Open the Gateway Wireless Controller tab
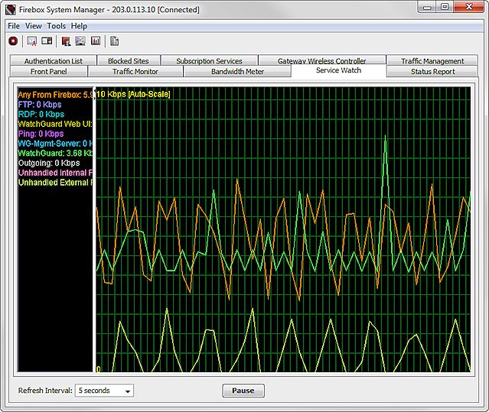 click(321, 61)
